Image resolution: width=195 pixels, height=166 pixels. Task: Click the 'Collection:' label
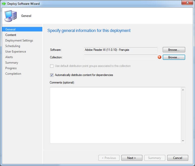(x=56, y=57)
